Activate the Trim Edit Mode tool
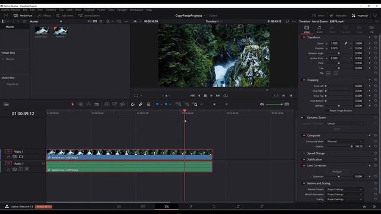Viewport: 381px width, 214px height. click(81, 105)
